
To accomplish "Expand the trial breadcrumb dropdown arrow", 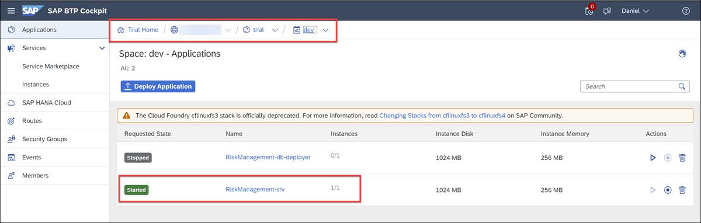I will pos(275,30).
